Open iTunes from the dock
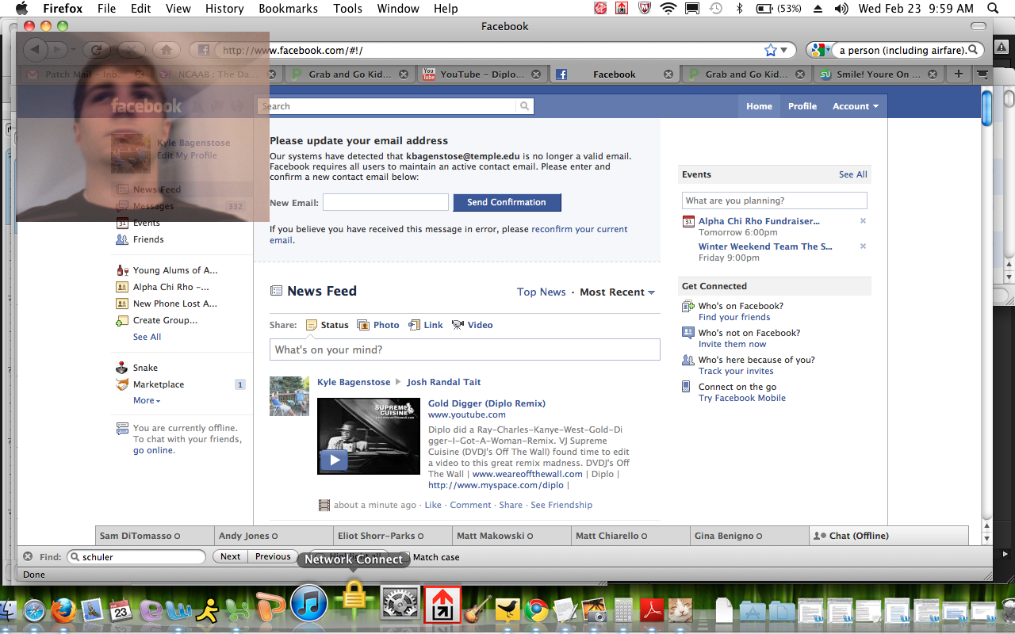Viewport: 1015px width, 634px height. point(309,606)
